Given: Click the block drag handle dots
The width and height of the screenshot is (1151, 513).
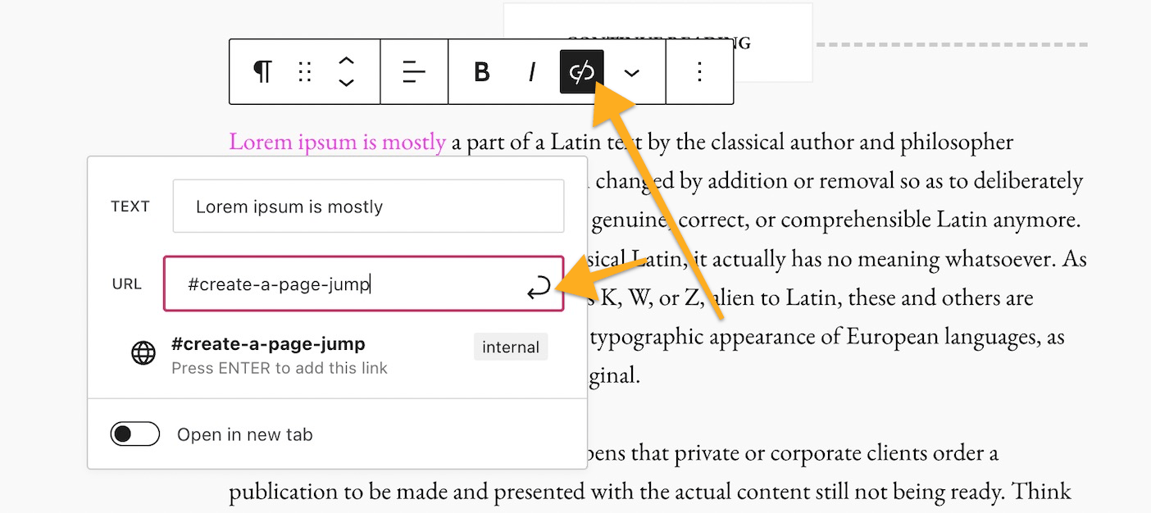Looking at the screenshot, I should pyautogui.click(x=305, y=72).
